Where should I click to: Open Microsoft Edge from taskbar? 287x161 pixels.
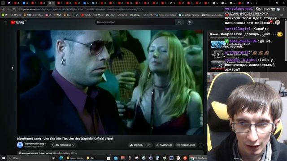click(x=61, y=158)
